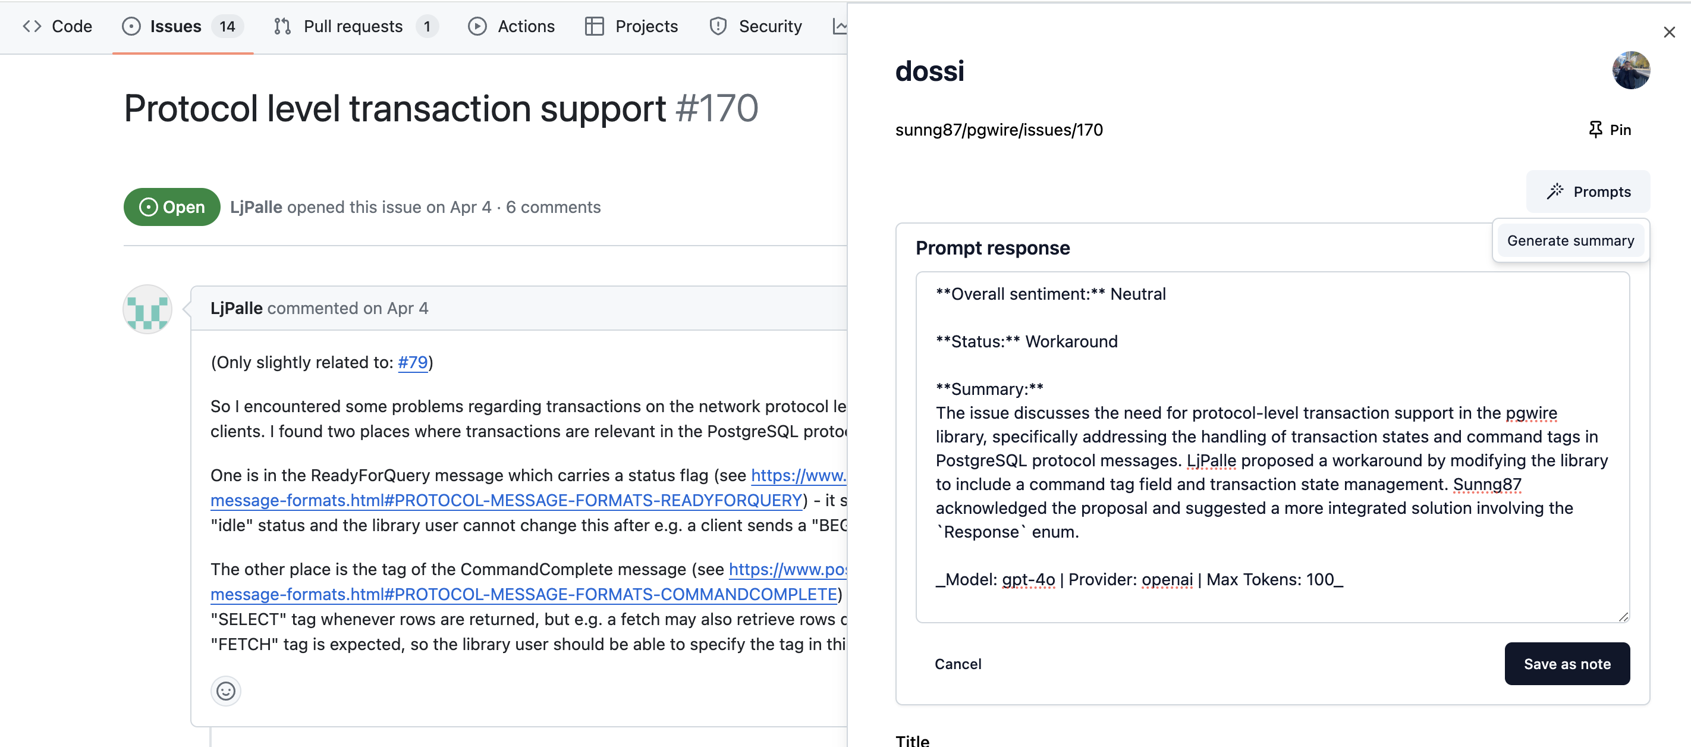Open the ReadyForQuery message-formats link
The width and height of the screenshot is (1691, 747).
coord(506,500)
